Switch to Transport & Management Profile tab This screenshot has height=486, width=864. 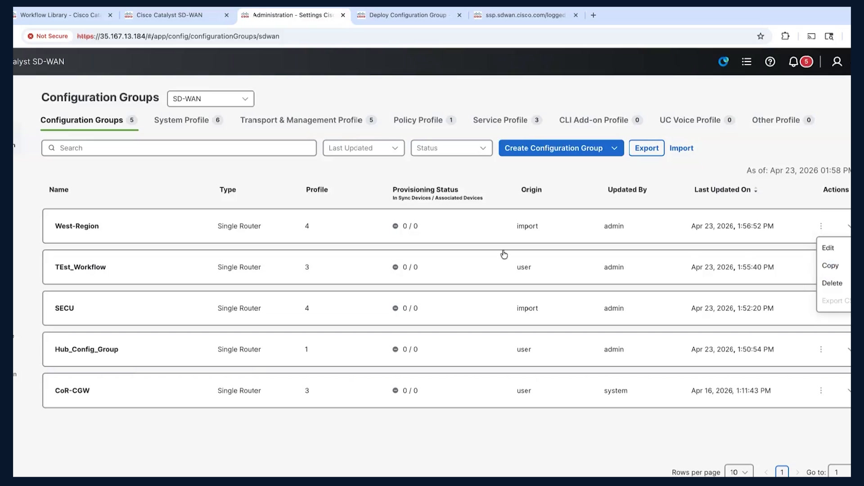point(308,120)
